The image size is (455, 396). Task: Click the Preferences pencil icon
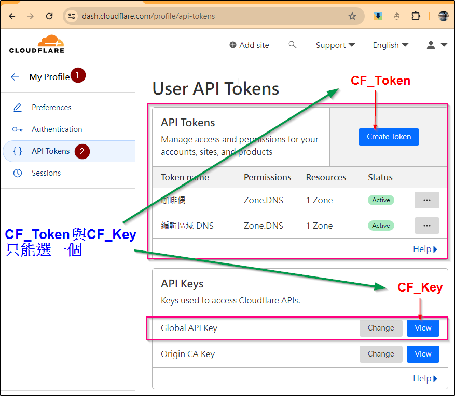(x=18, y=108)
